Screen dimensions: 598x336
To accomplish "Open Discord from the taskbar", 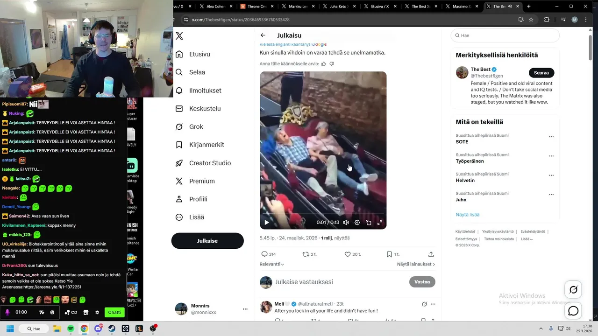I will pyautogui.click(x=98, y=329).
